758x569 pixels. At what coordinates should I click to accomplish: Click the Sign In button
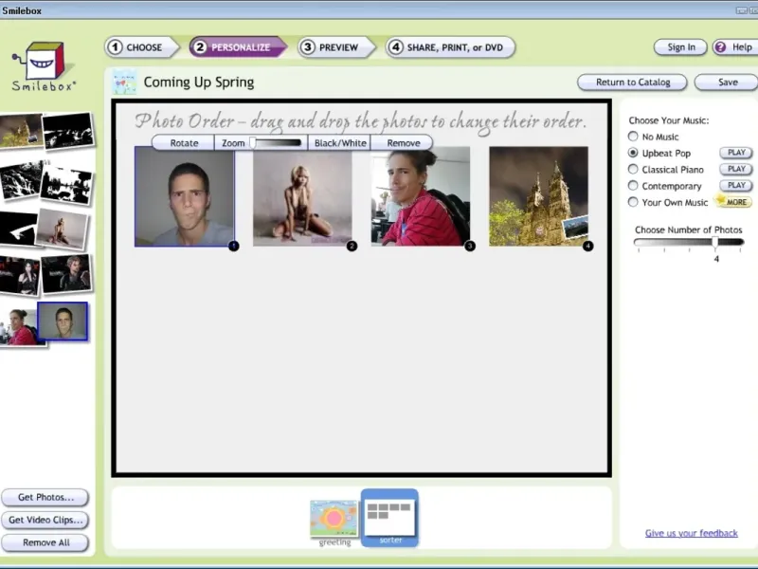click(680, 46)
